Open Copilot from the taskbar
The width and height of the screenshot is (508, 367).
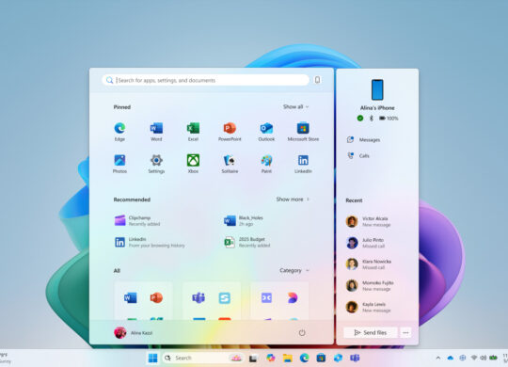click(271, 358)
